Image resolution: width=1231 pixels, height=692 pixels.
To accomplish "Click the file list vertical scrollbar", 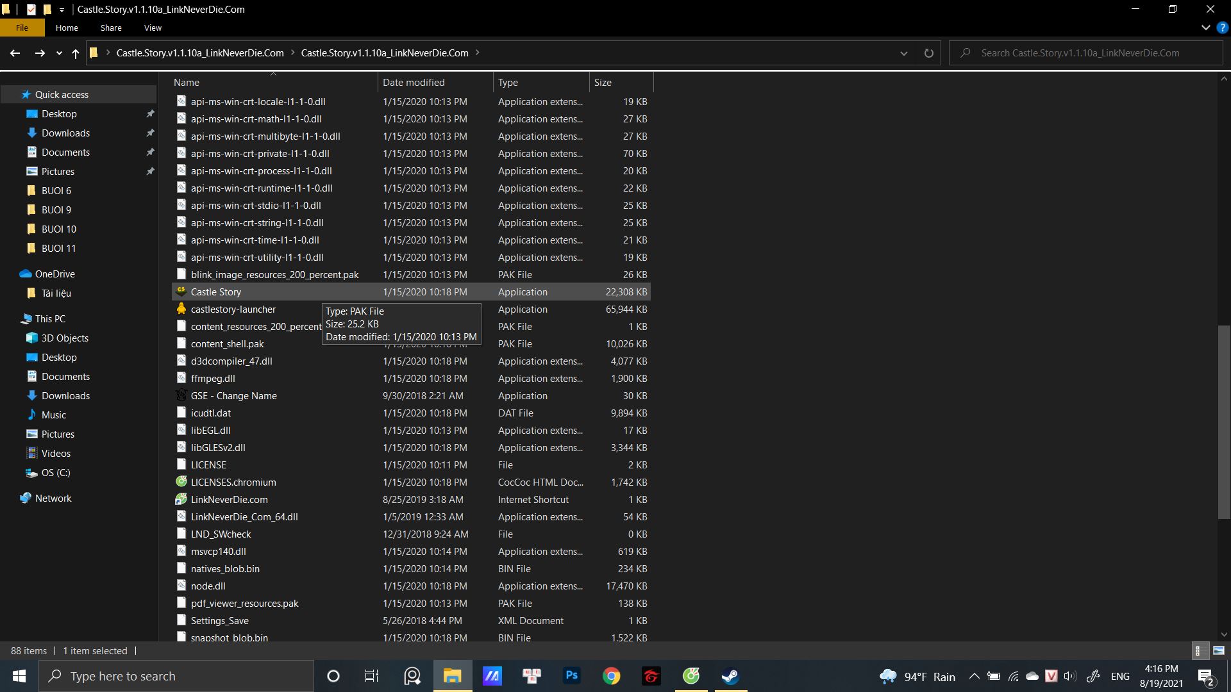I will (1223, 423).
